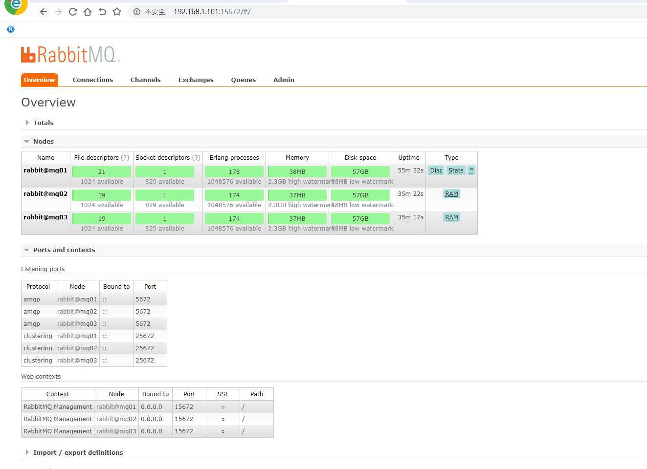Collapse the Ports and contexts section
647x469 pixels.
click(64, 250)
